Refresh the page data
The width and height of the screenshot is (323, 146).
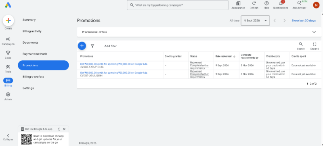tap(254, 5)
